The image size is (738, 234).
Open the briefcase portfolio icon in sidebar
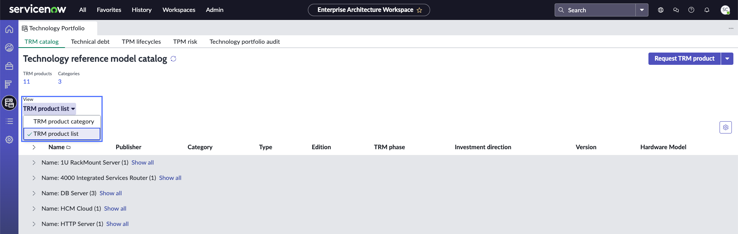click(9, 66)
